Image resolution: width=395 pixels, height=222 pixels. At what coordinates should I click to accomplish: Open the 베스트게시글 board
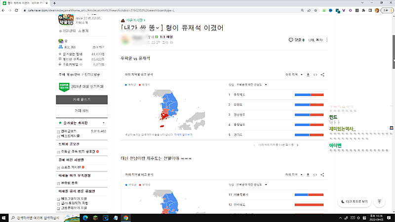[x=70, y=136]
